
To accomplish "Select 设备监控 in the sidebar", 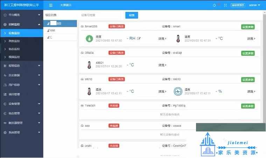I will [x=22, y=33].
